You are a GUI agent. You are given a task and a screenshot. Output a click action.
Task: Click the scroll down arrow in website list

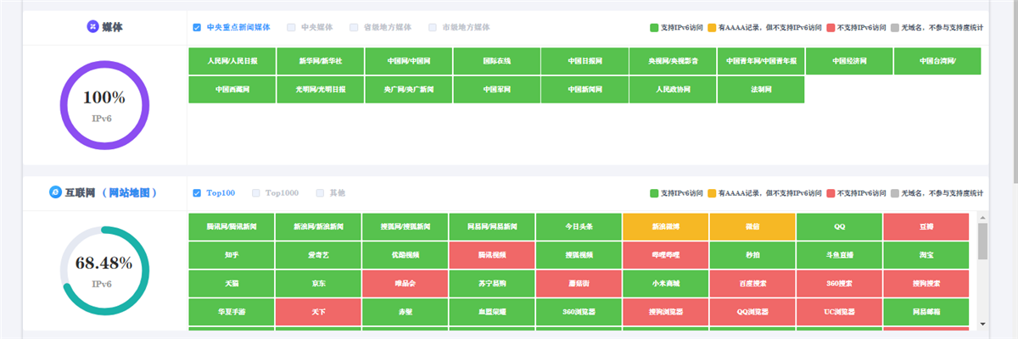point(982,324)
